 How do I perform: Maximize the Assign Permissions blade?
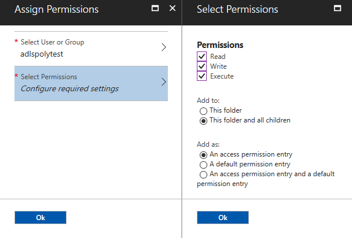(155, 8)
